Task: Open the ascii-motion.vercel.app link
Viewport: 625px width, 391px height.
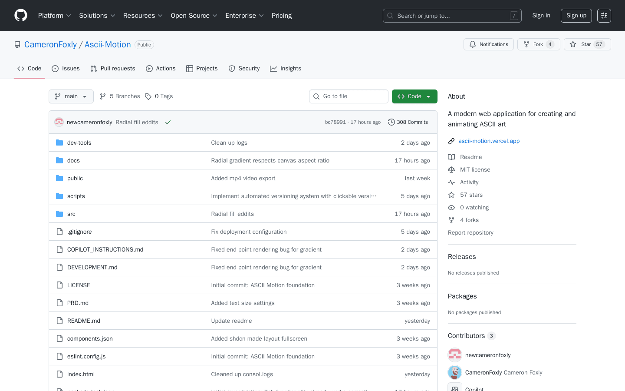Action: 489,141
